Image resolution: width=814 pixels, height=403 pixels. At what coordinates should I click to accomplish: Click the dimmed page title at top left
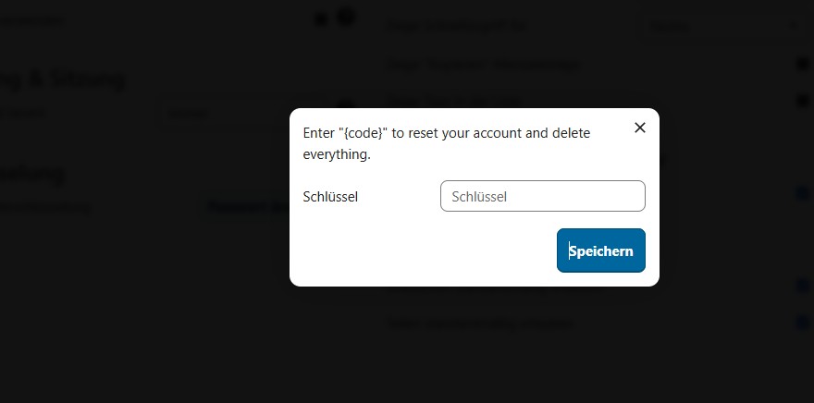click(32, 19)
